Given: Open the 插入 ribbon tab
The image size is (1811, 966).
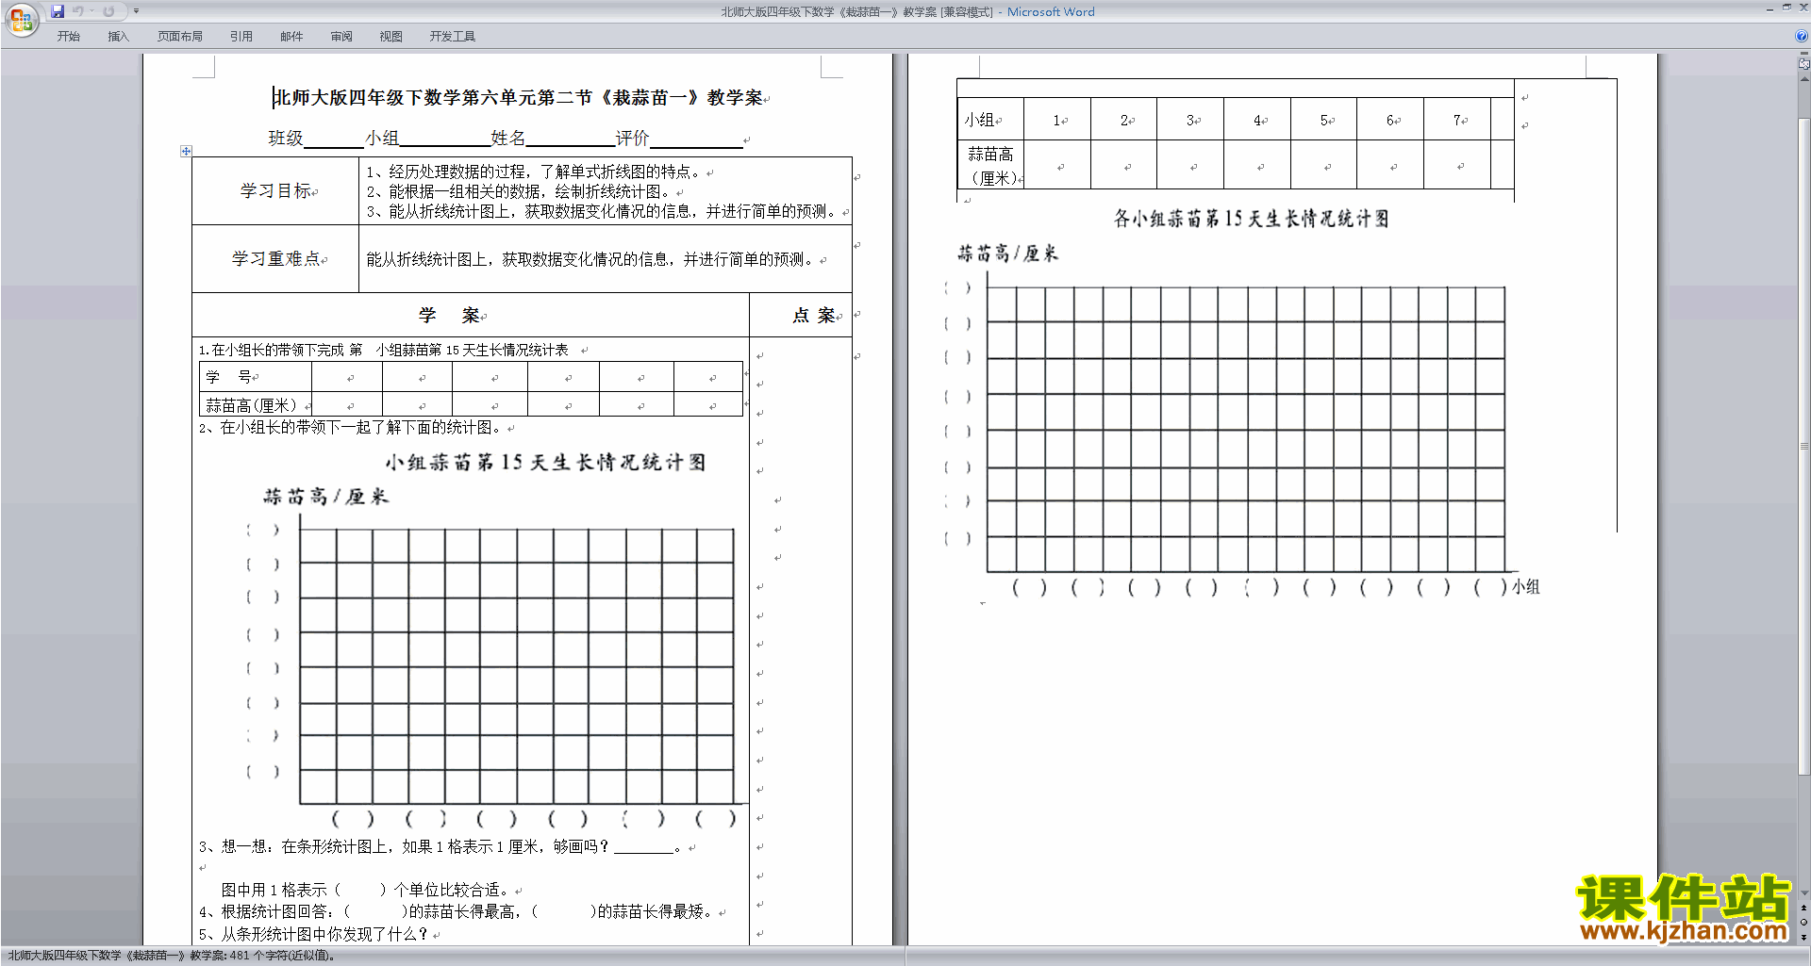Looking at the screenshot, I should coord(118,37).
